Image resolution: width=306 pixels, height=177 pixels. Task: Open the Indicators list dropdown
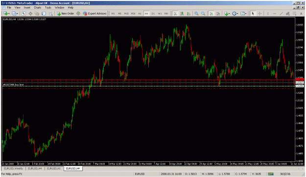coord(227,13)
